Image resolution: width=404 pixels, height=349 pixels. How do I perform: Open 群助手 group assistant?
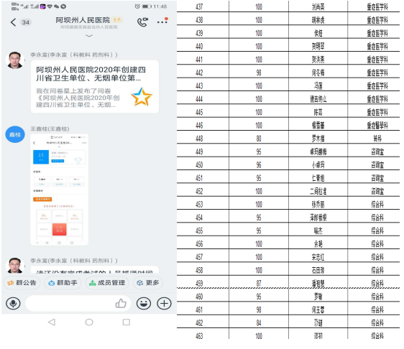(x=63, y=283)
